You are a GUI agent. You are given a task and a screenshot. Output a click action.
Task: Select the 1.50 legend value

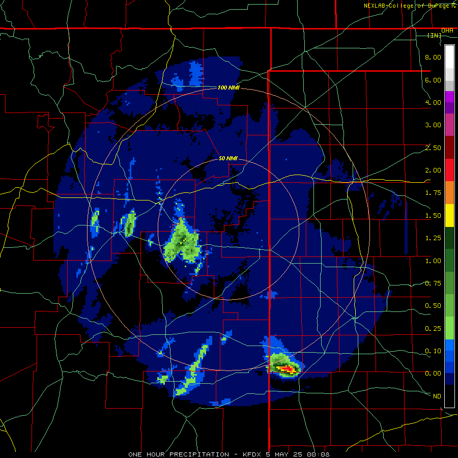tap(433, 216)
